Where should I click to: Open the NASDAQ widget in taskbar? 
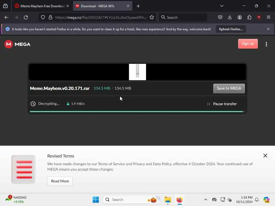[16, 199]
